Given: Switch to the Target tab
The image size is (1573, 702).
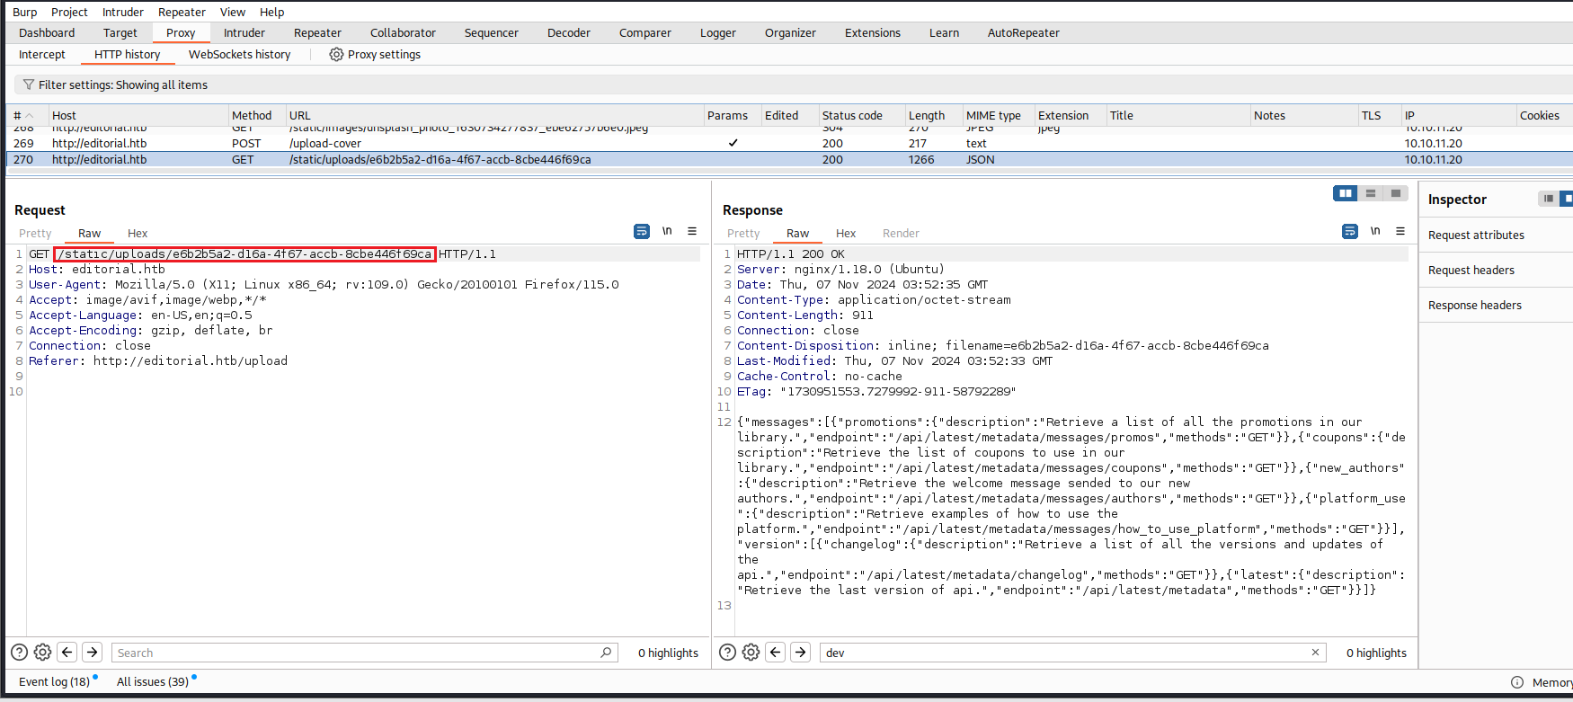Looking at the screenshot, I should click(x=120, y=33).
